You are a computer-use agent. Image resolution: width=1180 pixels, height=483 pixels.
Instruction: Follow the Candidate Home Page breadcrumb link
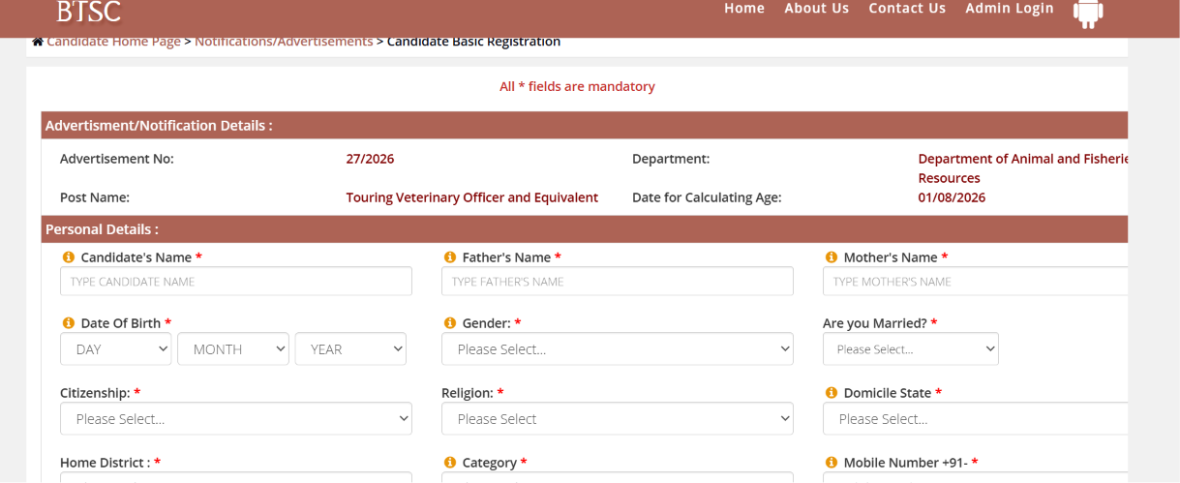point(113,42)
